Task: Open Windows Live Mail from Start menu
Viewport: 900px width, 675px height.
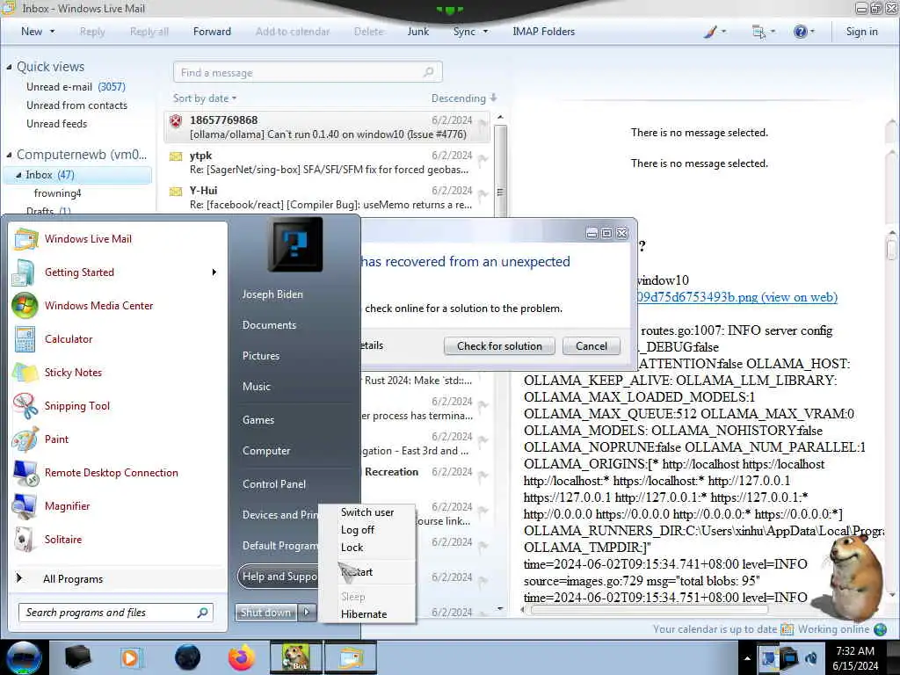Action: click(88, 239)
